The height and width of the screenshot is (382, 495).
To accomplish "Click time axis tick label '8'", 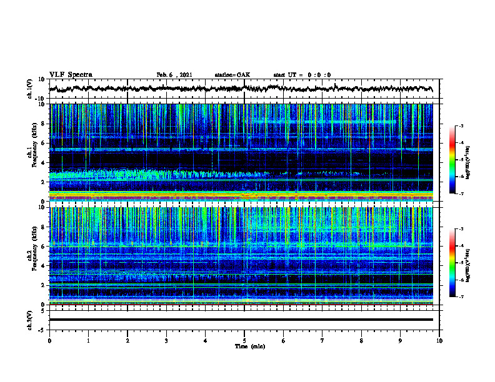I will [x=361, y=341].
